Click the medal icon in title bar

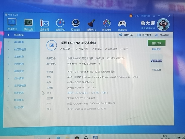click(x=131, y=16)
